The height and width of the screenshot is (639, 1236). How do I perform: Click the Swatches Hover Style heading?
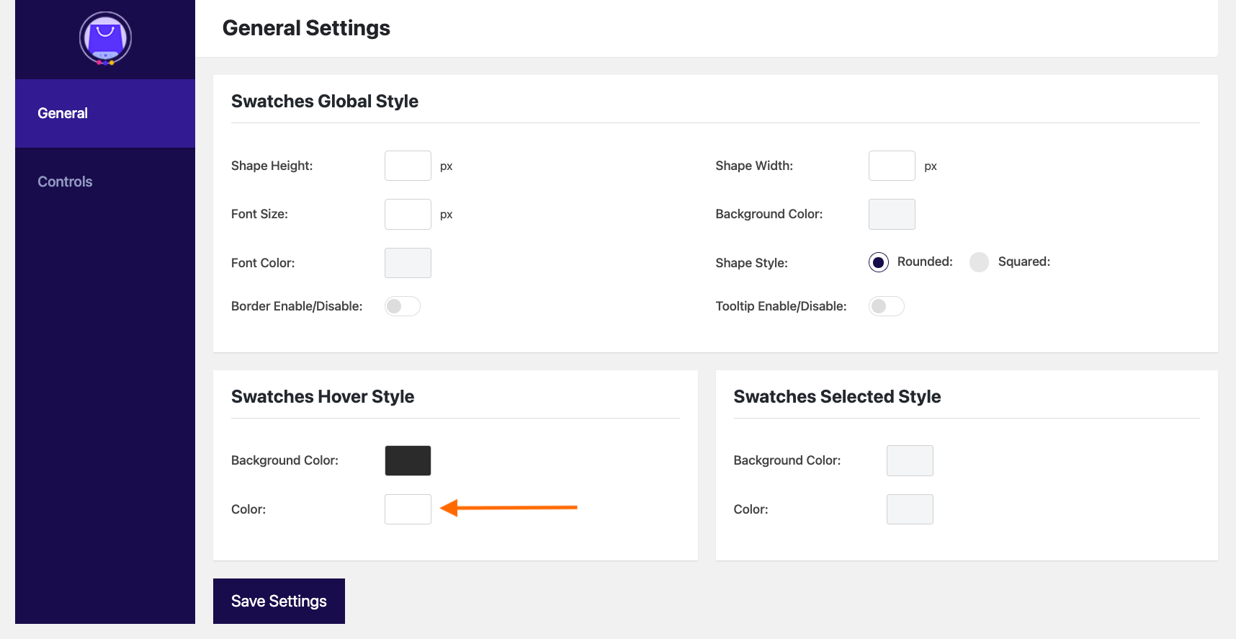pos(323,397)
